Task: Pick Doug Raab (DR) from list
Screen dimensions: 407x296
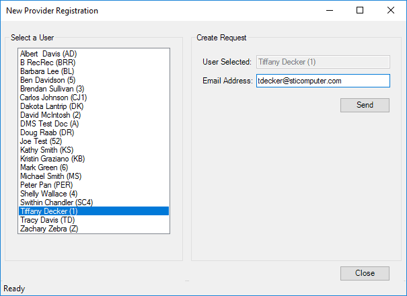Action: [94, 133]
